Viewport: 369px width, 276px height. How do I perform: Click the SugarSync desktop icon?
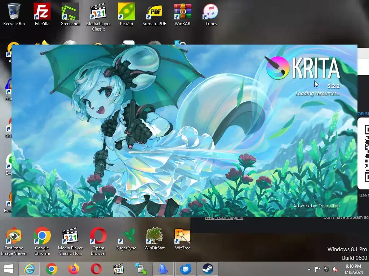click(126, 239)
